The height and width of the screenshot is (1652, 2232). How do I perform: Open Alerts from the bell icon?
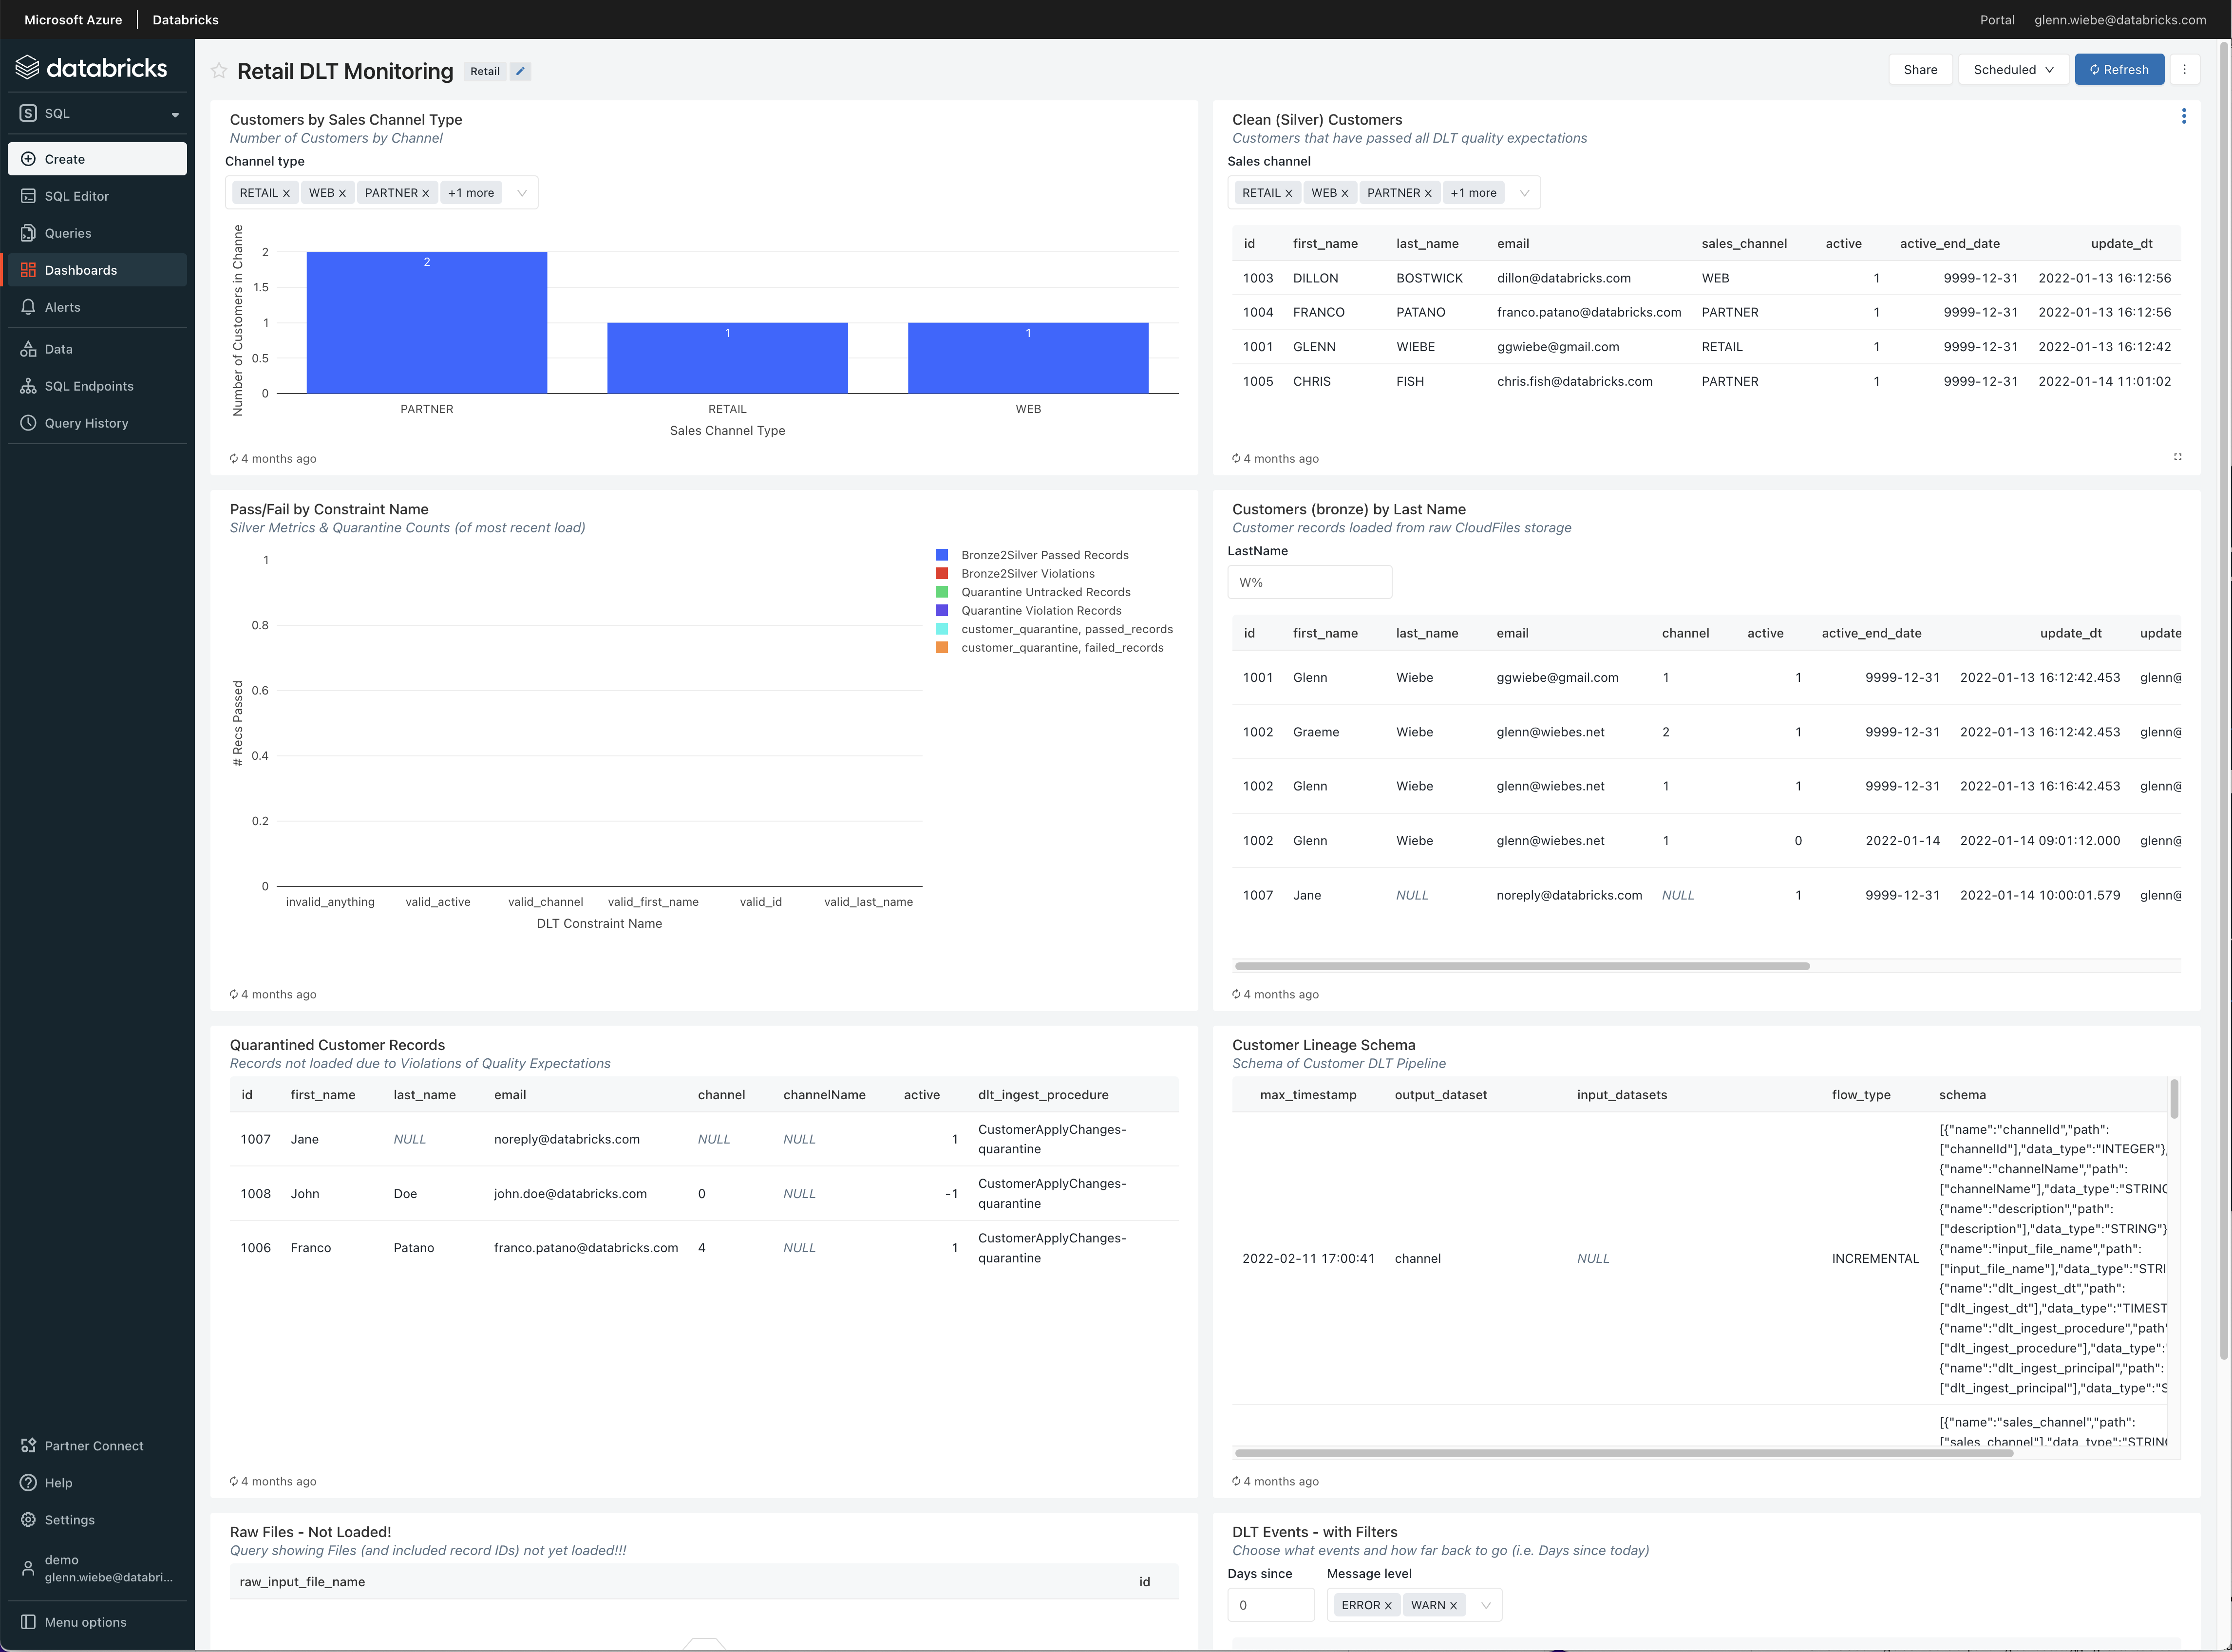coord(28,307)
